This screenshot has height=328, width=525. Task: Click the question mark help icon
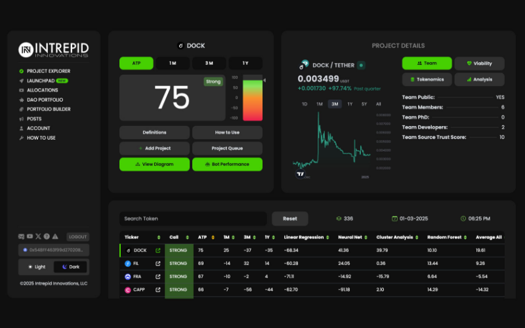(x=47, y=236)
